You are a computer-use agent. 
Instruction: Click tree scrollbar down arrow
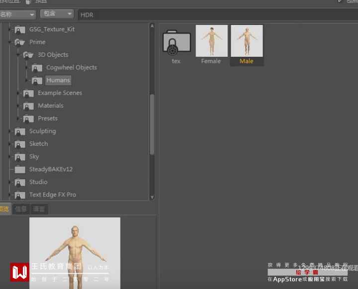pos(152,197)
